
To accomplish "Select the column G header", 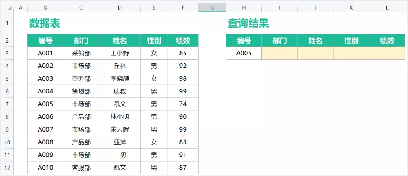I will (x=212, y=8).
